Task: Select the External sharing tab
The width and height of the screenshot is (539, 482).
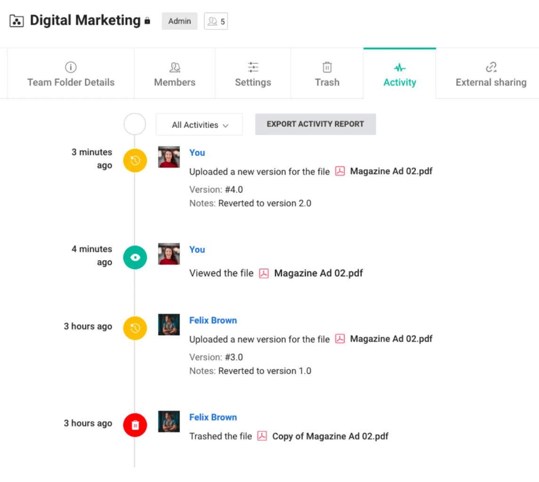Action: [491, 74]
